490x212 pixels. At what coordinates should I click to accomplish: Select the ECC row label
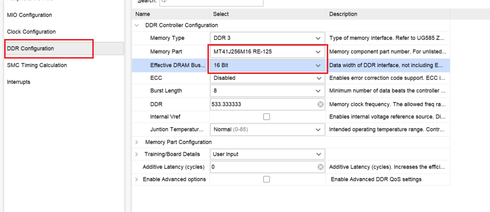[156, 78]
